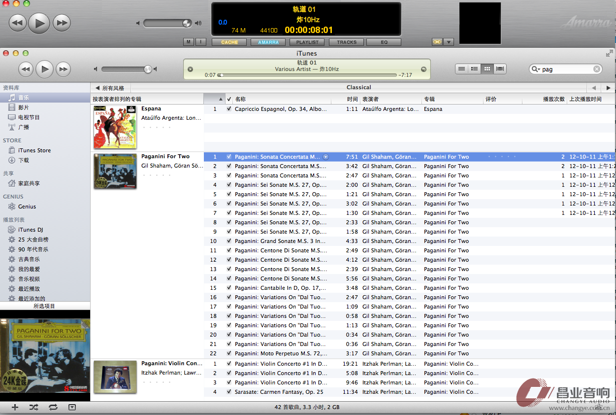Screen dimensions: 616x415
Task: Go back to 所有风格 genres
Action: (x=110, y=88)
